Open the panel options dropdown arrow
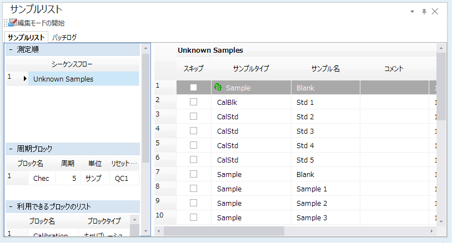Screen dimensions: 452x243 coord(412,12)
